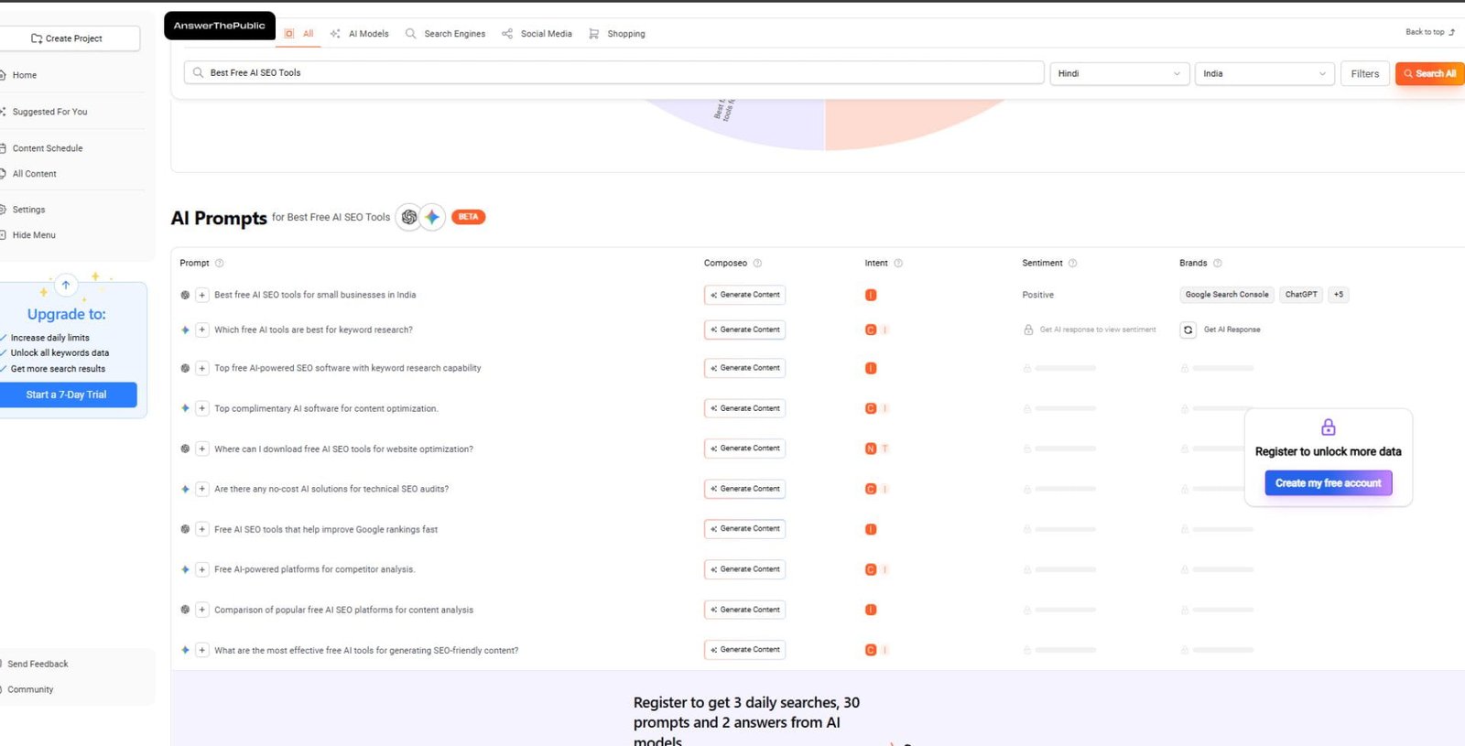Select the ChatGPT model icon beside AI Prompts

pyautogui.click(x=409, y=217)
